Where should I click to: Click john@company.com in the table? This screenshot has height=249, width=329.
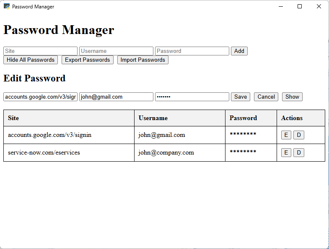click(x=166, y=153)
